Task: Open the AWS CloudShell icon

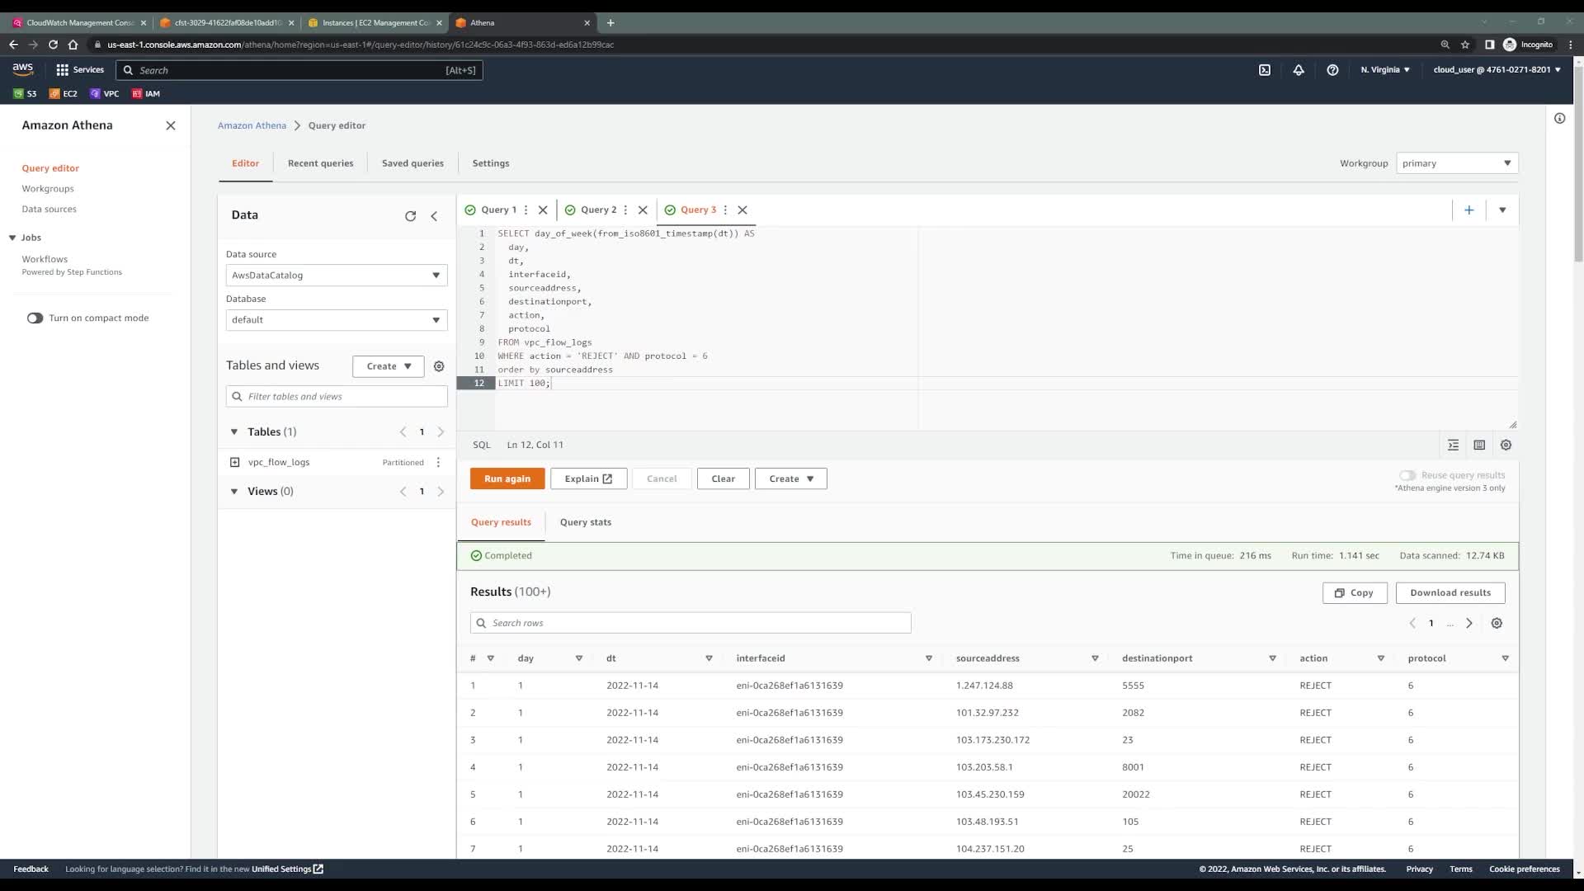Action: coord(1265,70)
